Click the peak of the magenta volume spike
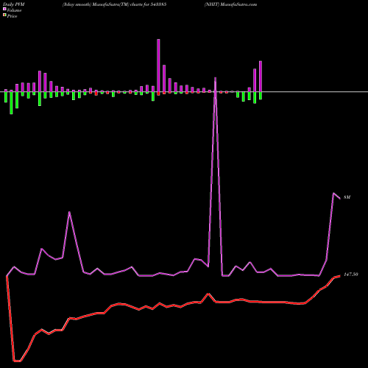 click(216, 78)
